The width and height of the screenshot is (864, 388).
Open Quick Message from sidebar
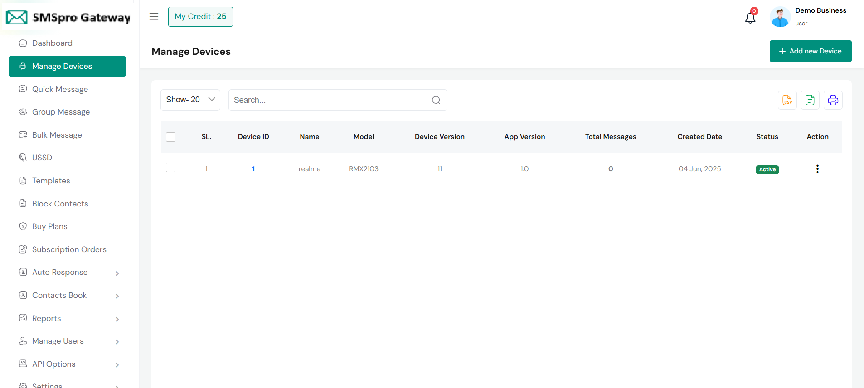60,89
